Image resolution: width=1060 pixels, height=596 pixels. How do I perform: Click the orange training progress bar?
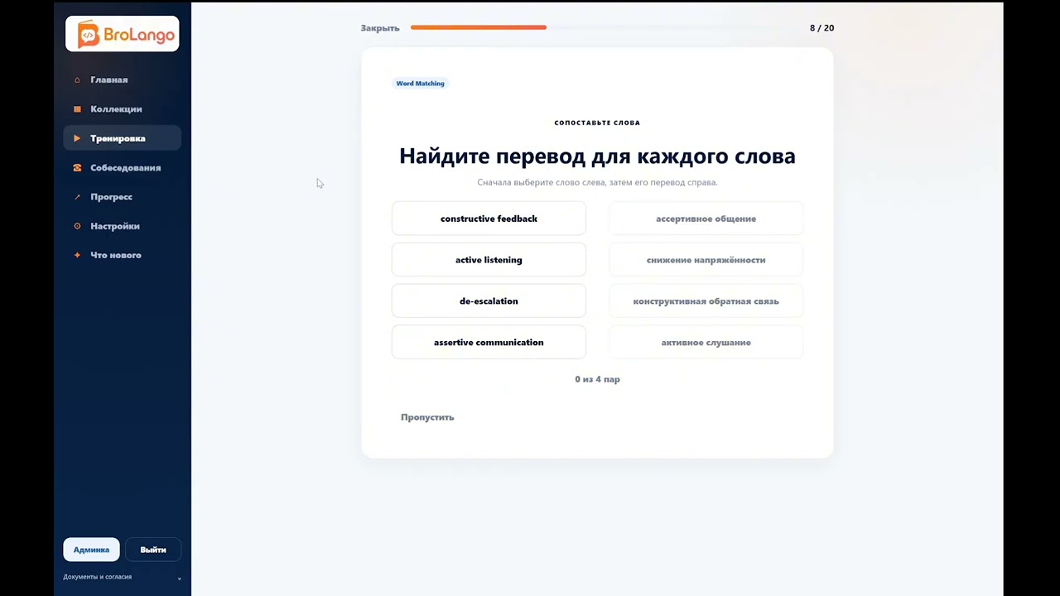pos(478,27)
